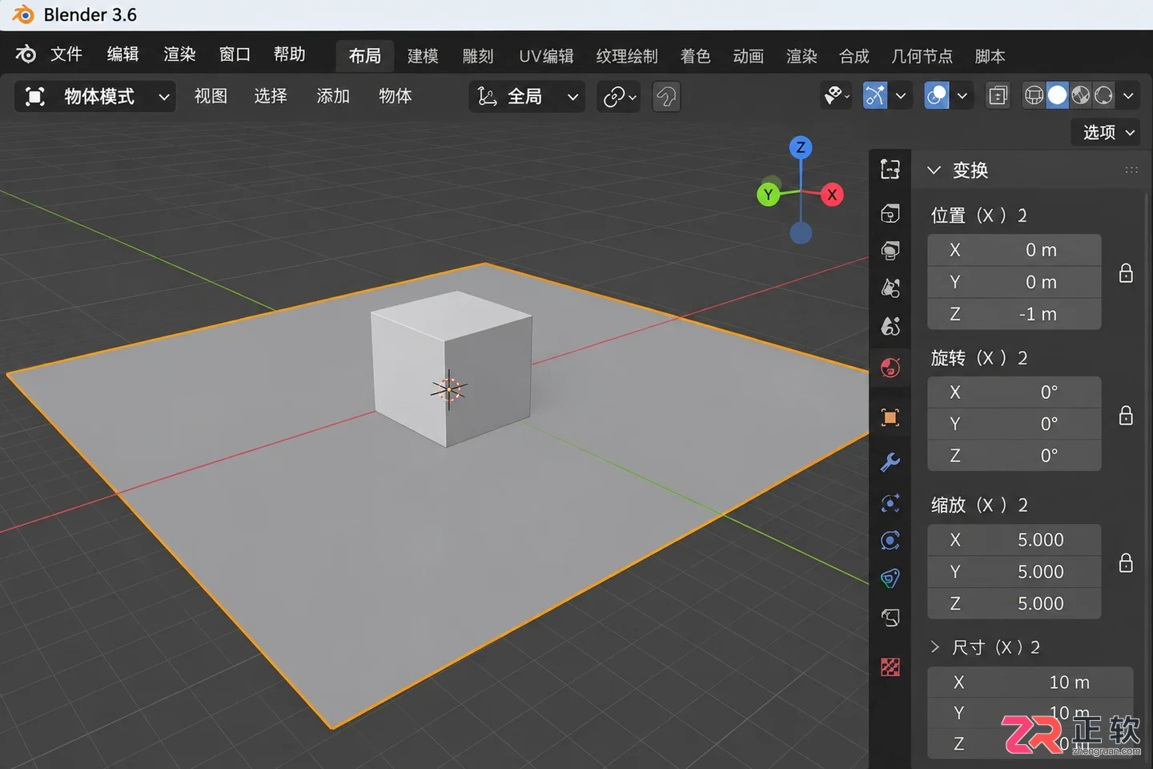
Task: Open the World properties red globe icon
Action: (x=890, y=368)
